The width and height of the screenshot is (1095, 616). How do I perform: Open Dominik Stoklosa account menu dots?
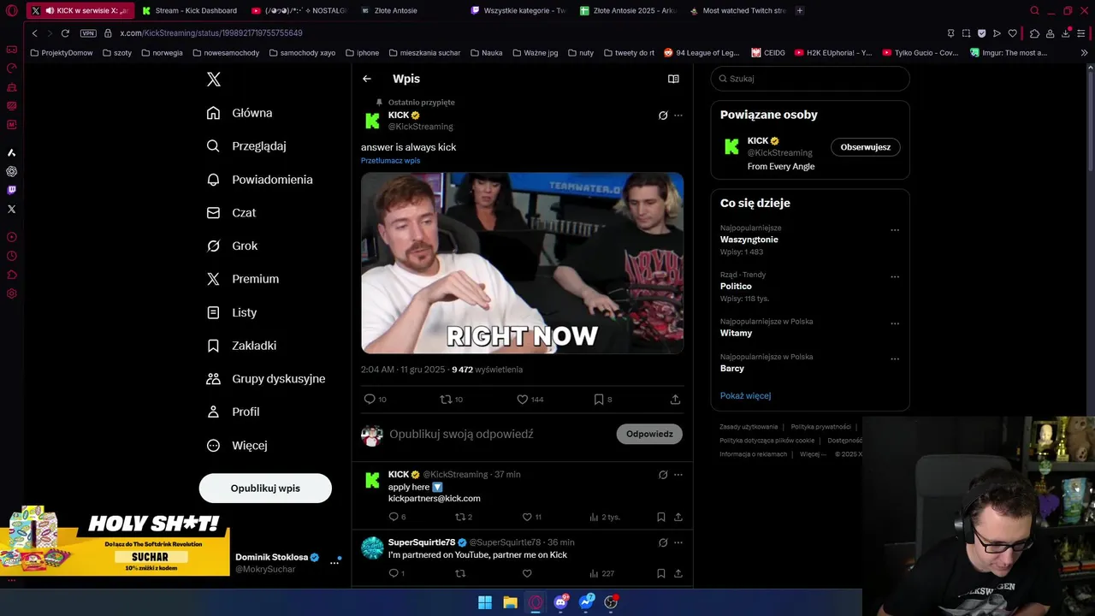pyautogui.click(x=334, y=562)
